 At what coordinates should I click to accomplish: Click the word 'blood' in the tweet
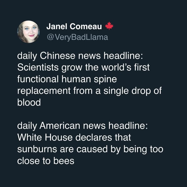29,102
